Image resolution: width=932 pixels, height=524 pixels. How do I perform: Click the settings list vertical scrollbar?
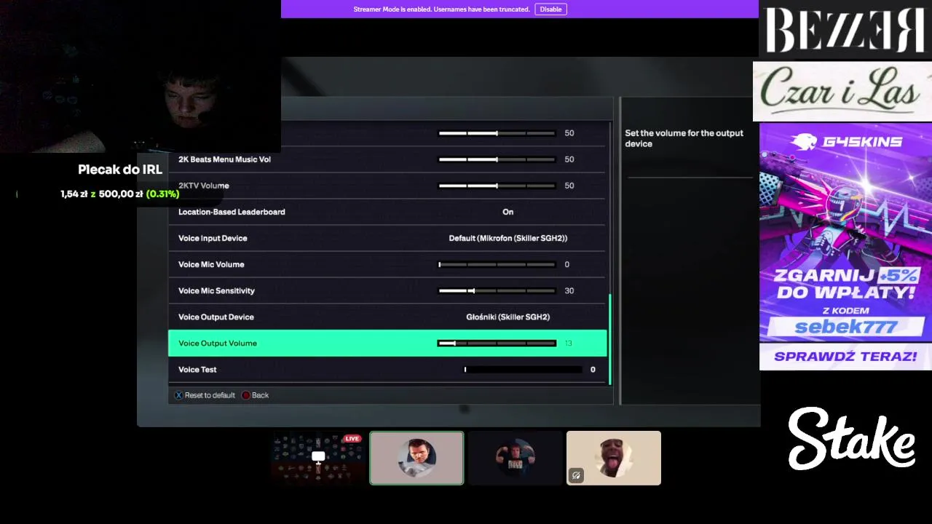pos(609,339)
